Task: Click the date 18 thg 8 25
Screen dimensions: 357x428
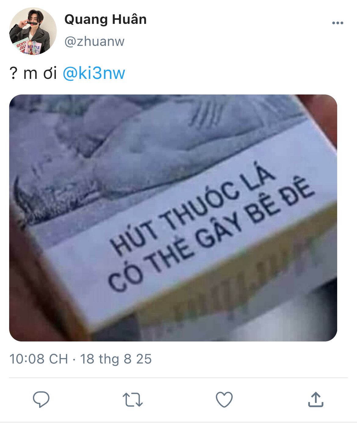Action: (x=116, y=359)
